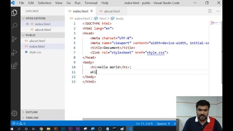Launch Google Chrome from the taskbar
Image resolution: width=233 pixels, height=131 pixels.
click(41, 129)
